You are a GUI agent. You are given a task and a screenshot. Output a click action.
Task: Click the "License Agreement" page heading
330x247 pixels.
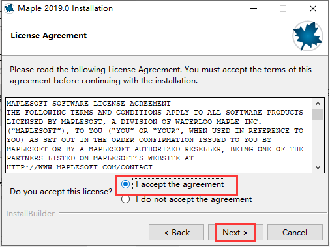tap(49, 36)
